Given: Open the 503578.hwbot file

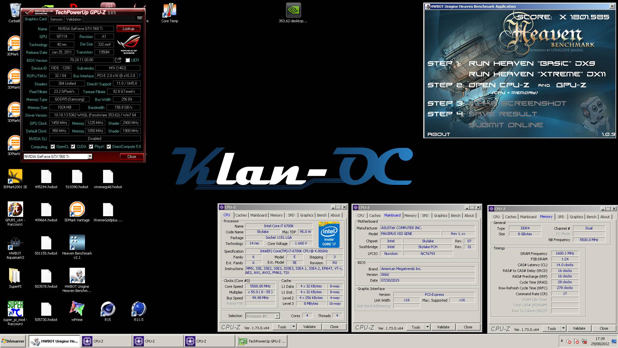Looking at the screenshot, I should point(46,278).
